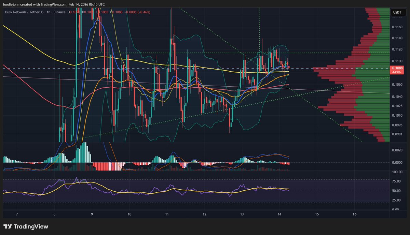Click date label 16 on time axis
This screenshot has height=235, width=410.
click(355, 214)
